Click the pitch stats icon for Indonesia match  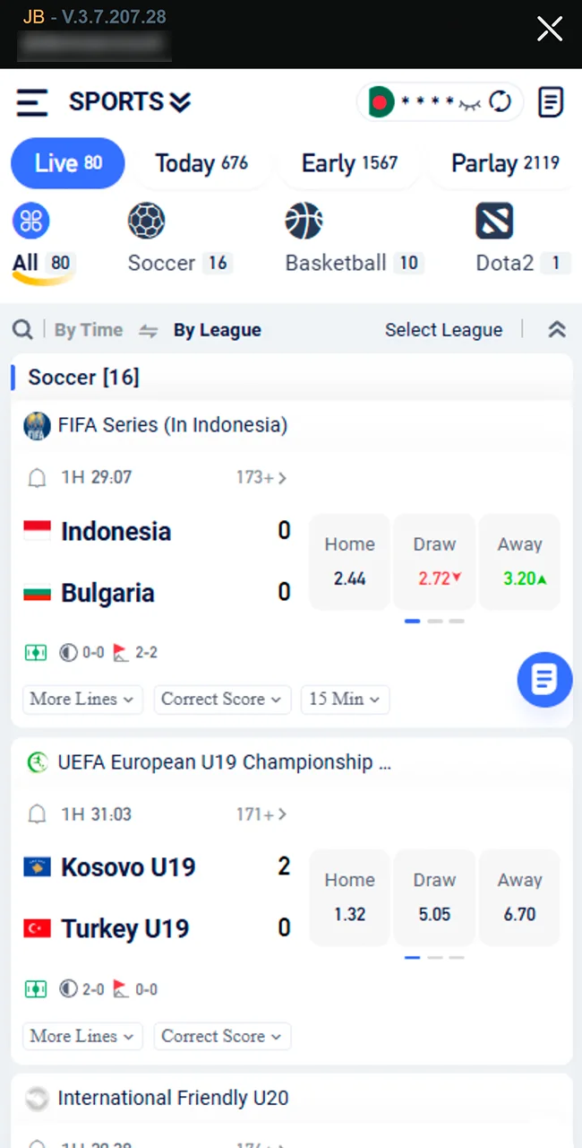[36, 652]
